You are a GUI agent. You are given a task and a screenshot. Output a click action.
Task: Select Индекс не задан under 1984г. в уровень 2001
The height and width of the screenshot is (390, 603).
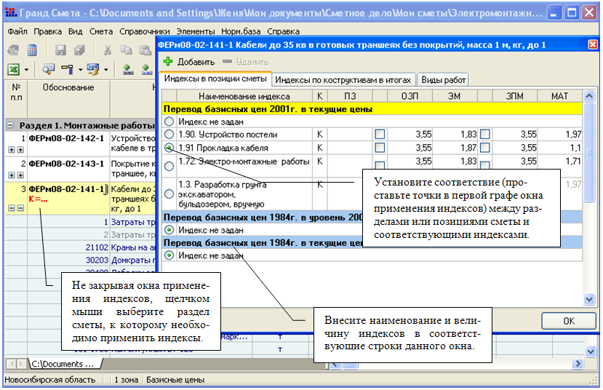coord(169,230)
